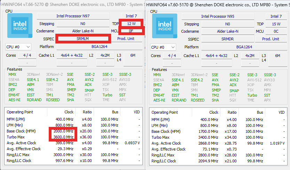Screen dimensions: 290x170
Task: Click the Intel Processor N97 name field
Action: [x=73, y=16]
